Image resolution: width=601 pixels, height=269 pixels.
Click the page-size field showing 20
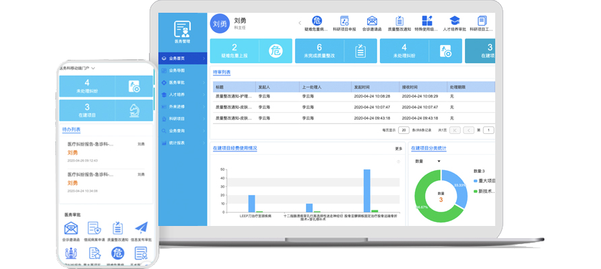[x=404, y=130]
